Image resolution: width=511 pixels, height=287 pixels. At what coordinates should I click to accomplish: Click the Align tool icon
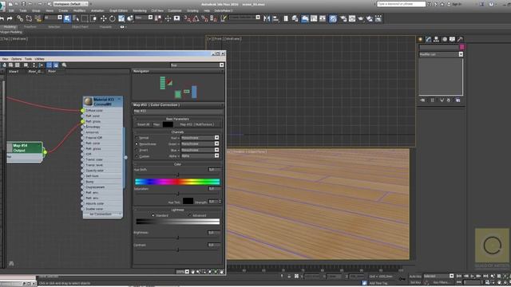coord(275,18)
